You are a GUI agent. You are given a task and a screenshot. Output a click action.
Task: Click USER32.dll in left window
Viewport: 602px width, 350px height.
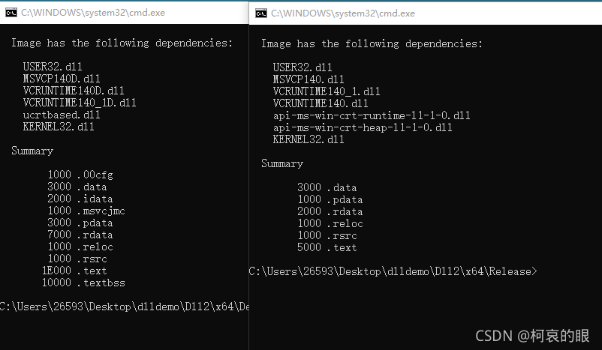[53, 67]
